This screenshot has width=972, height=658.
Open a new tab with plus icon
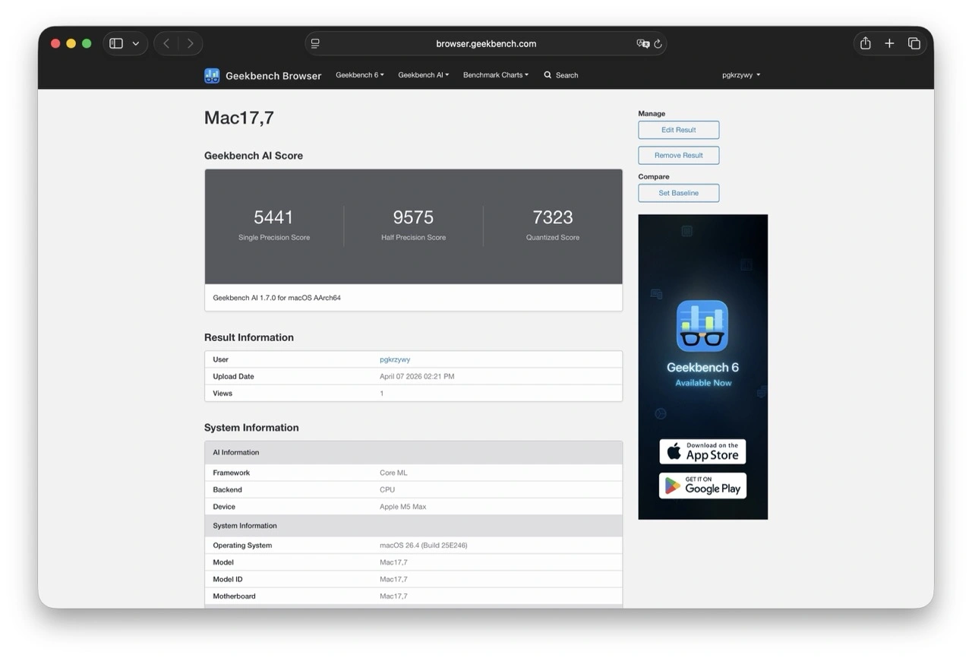(x=889, y=43)
